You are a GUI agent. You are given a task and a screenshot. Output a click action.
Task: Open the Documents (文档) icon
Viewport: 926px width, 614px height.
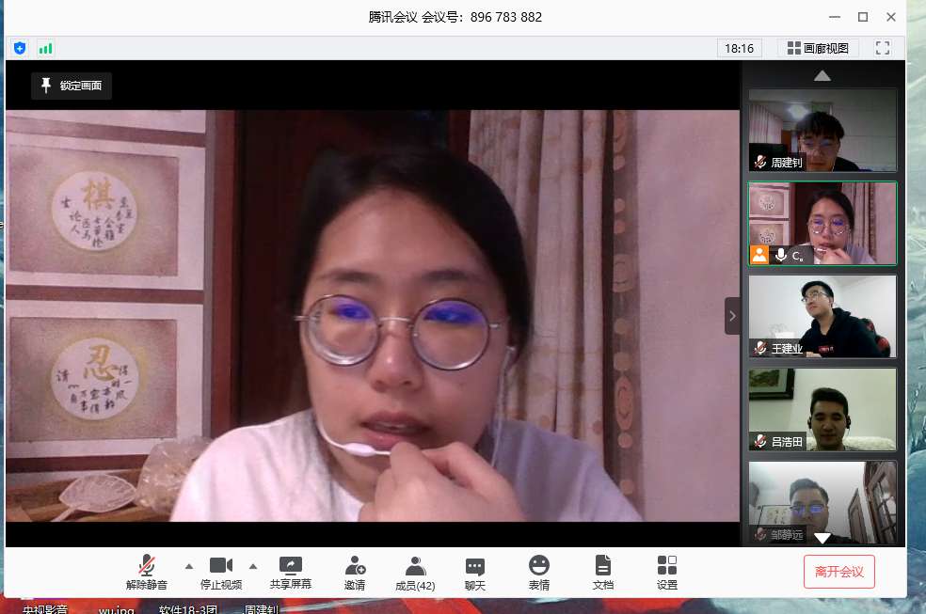603,572
